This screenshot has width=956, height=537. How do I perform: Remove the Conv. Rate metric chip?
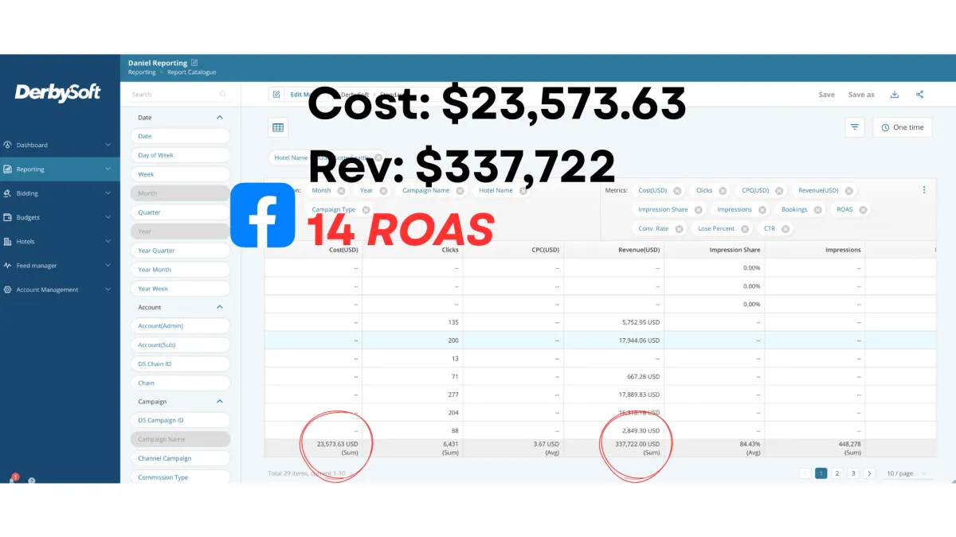(679, 229)
